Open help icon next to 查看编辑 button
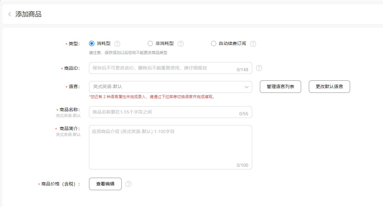The image size is (383, 207). point(128,184)
